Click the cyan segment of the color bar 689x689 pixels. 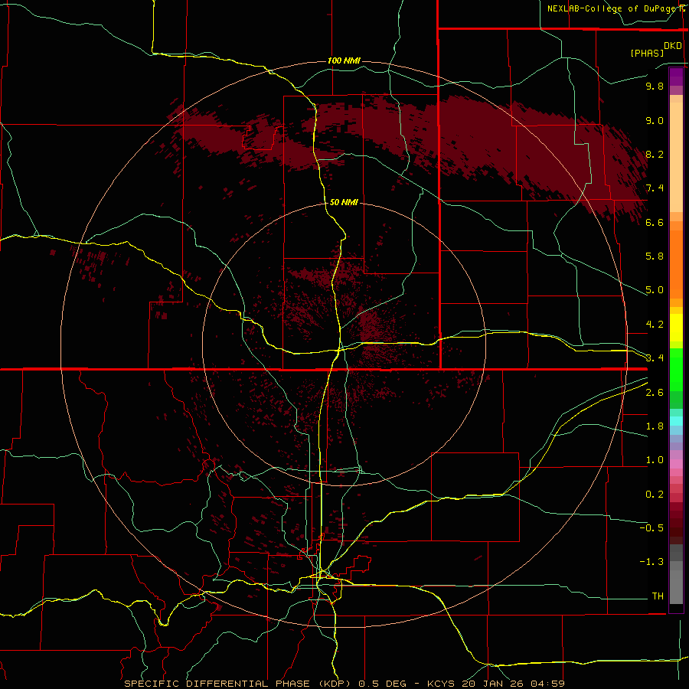[676, 421]
